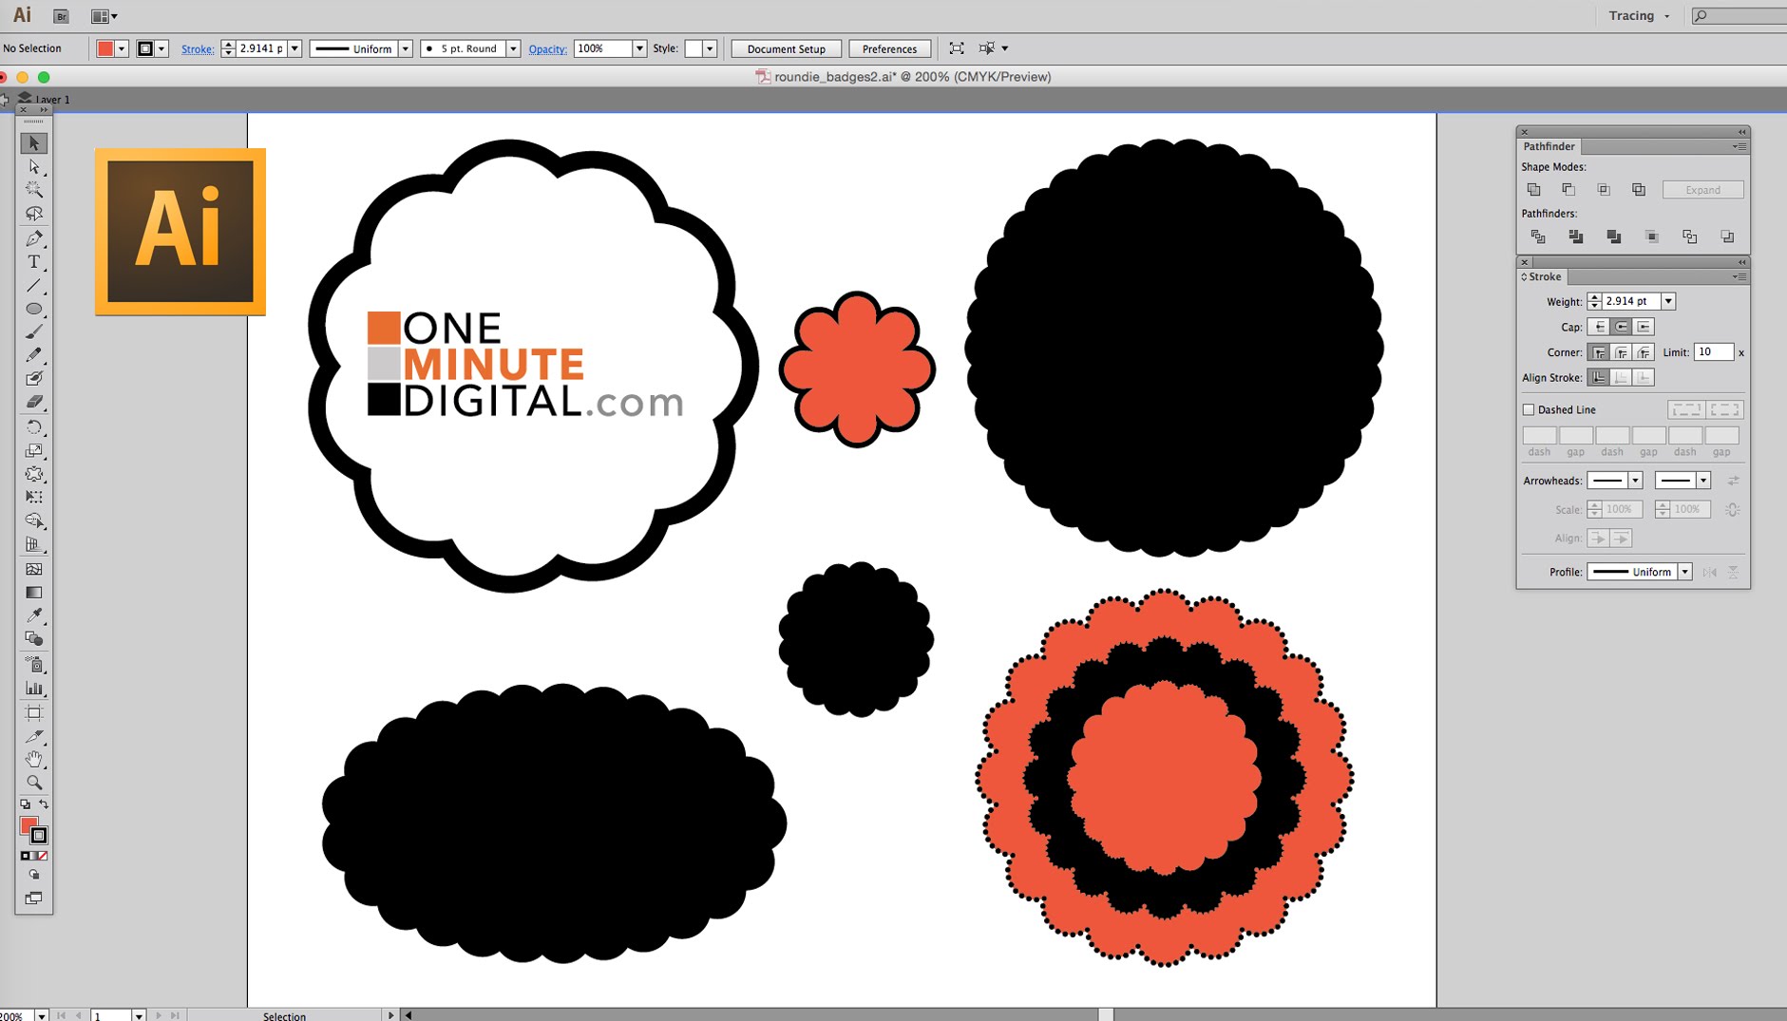The image size is (1787, 1021).
Task: Select the Eyedropper tool
Action: pyautogui.click(x=34, y=617)
